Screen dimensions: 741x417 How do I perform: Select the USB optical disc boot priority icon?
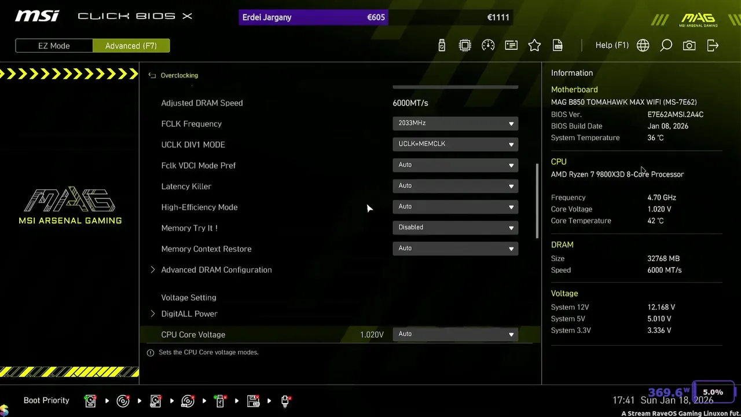(x=188, y=401)
